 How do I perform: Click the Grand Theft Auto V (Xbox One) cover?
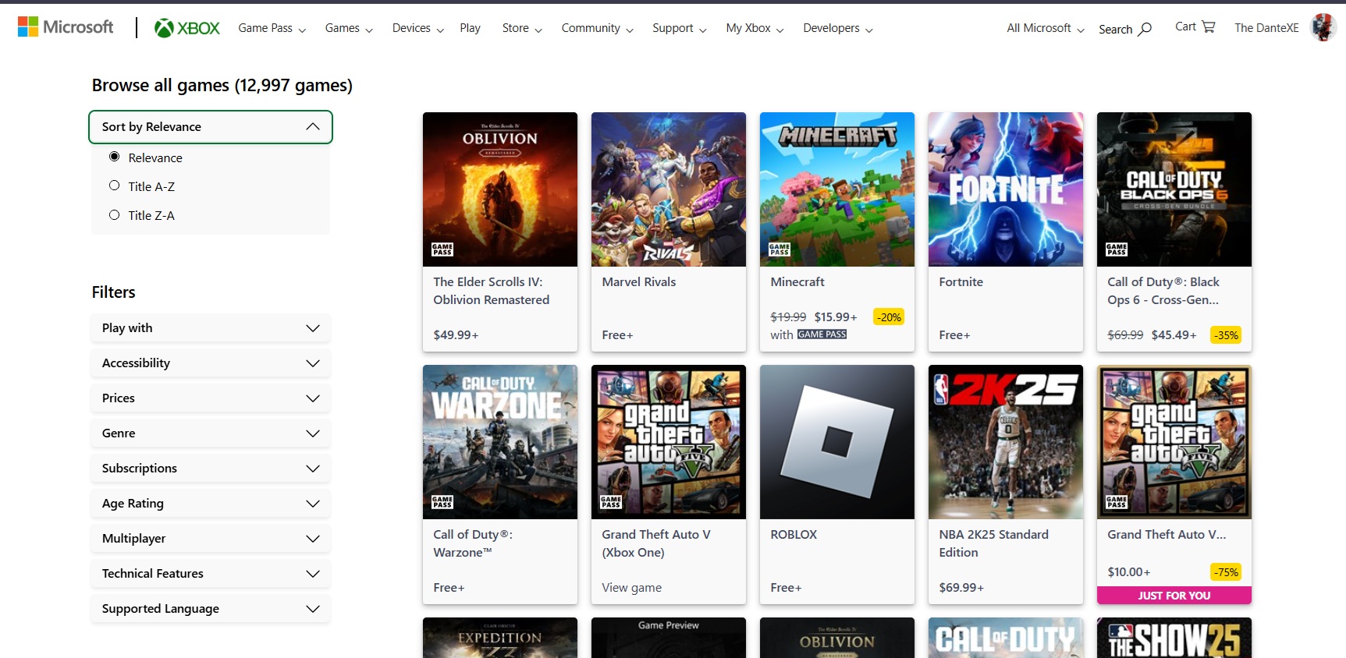point(669,442)
